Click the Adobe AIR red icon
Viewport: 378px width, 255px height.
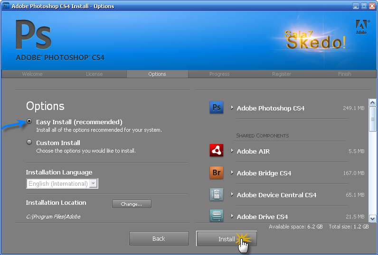pos(217,150)
